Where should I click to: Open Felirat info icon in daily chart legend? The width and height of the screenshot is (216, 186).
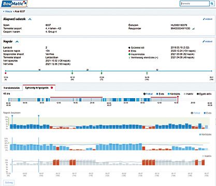pyautogui.click(x=192, y=113)
